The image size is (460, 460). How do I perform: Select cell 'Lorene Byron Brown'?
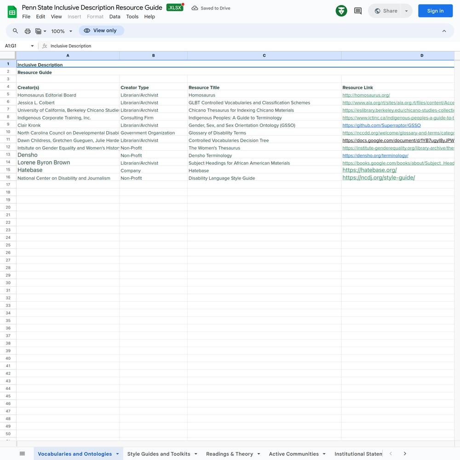[68, 162]
